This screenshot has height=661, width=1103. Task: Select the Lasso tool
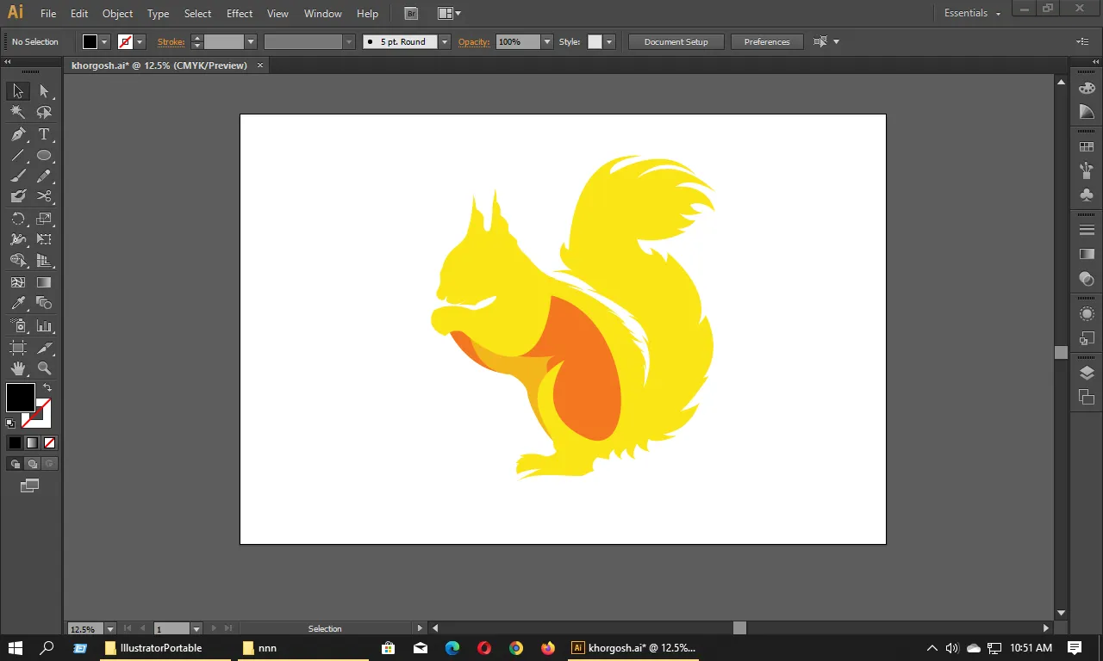point(44,112)
